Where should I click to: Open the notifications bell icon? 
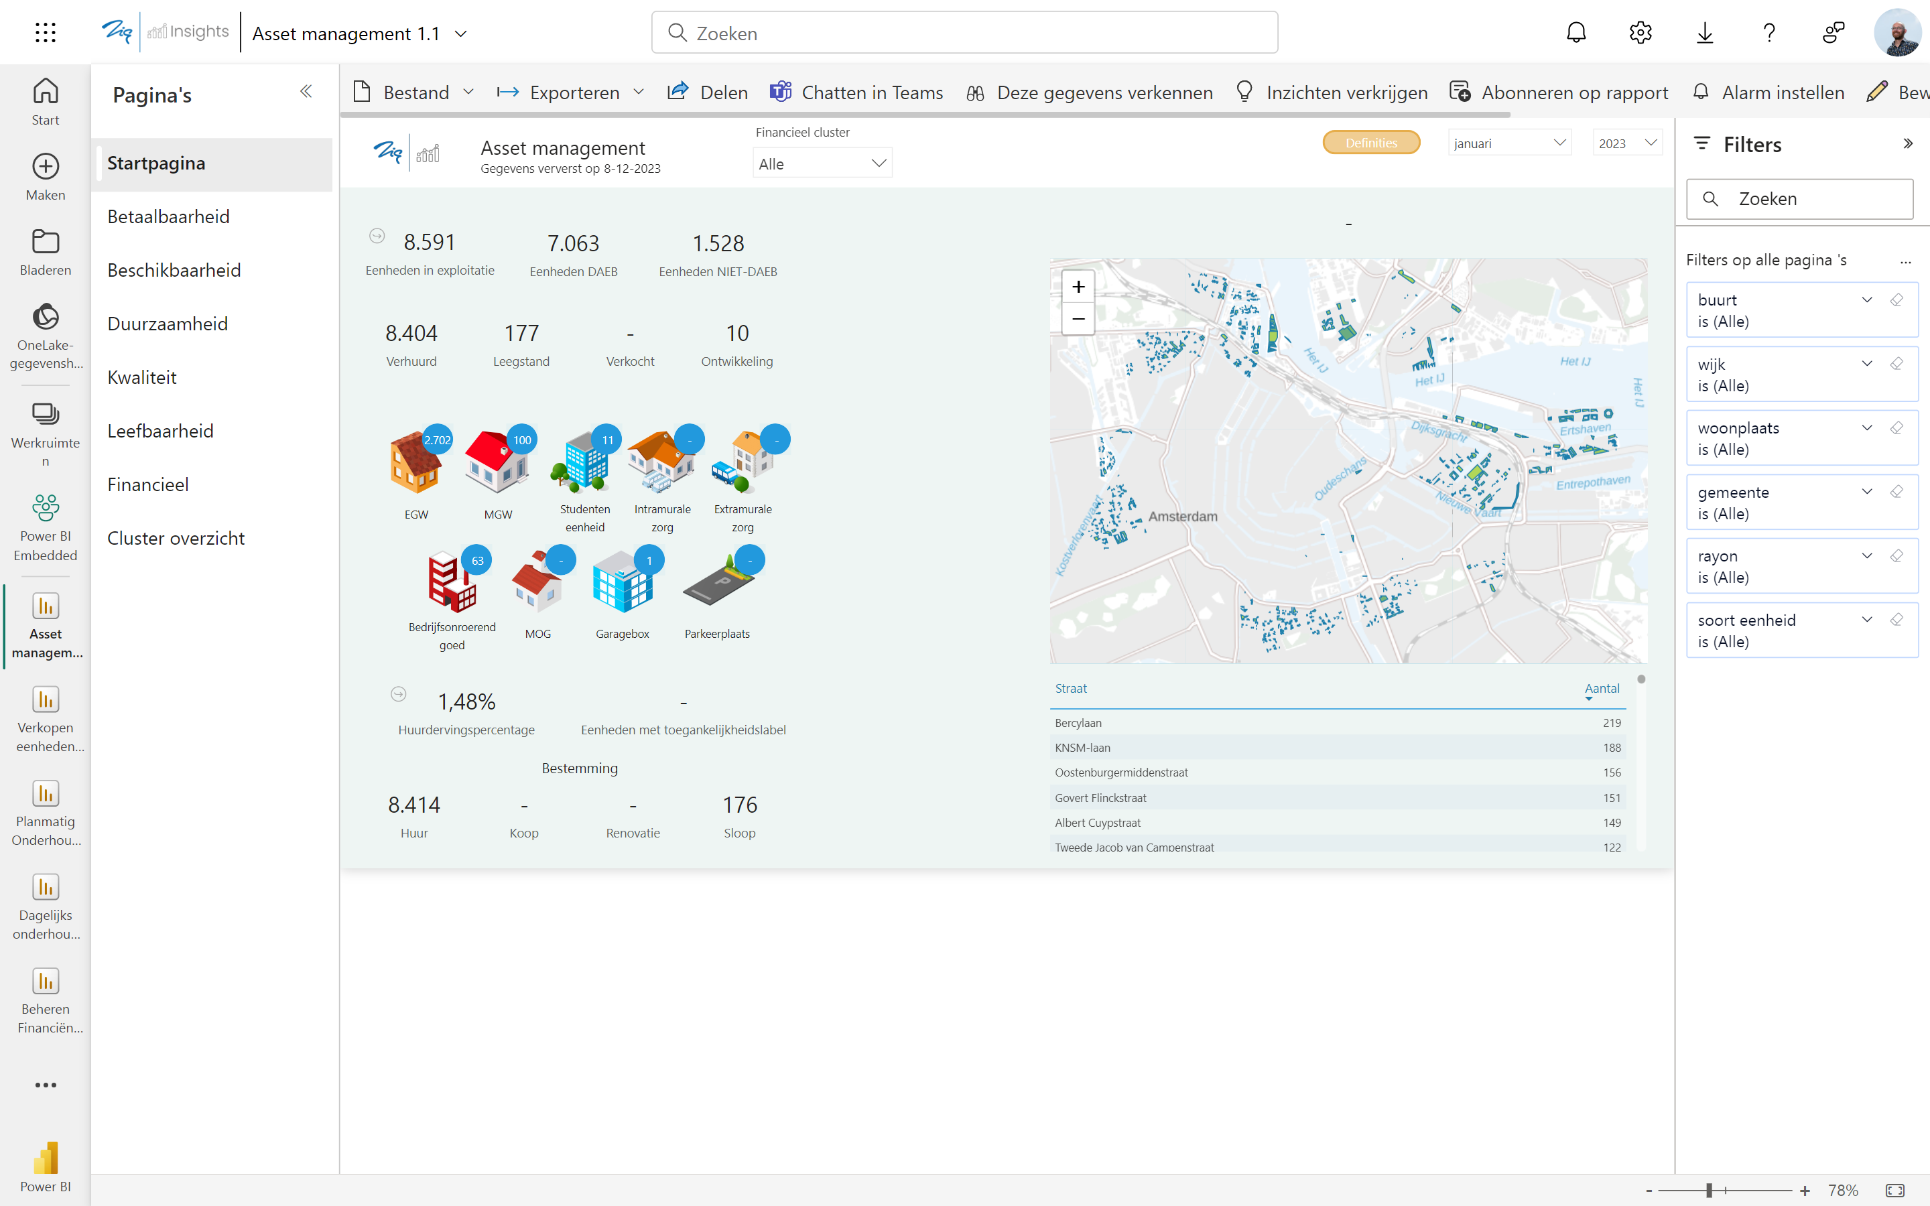pos(1576,33)
